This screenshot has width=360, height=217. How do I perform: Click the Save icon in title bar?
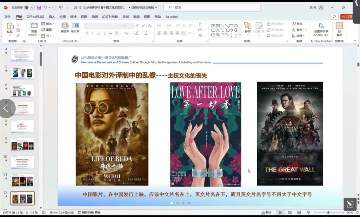coord(39,8)
